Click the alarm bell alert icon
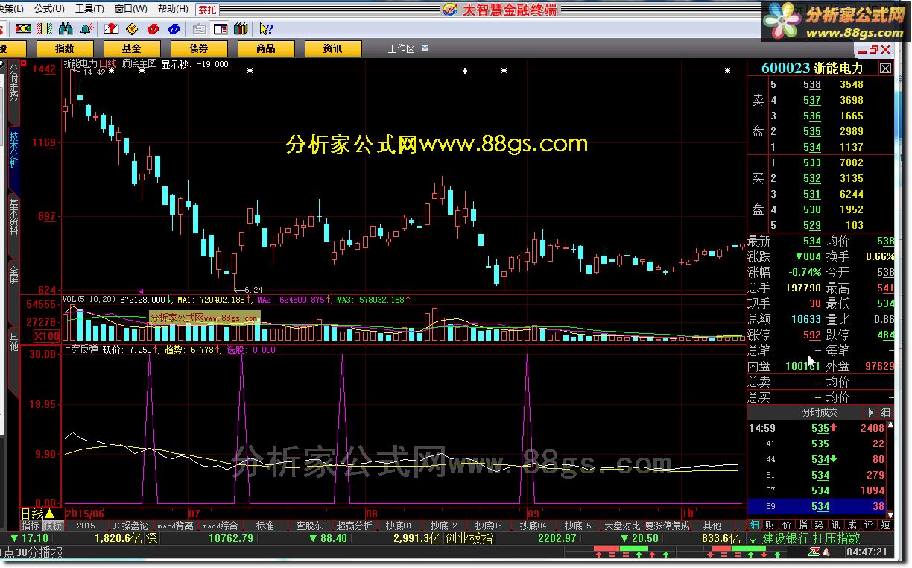The width and height of the screenshot is (912, 568). 86,29
